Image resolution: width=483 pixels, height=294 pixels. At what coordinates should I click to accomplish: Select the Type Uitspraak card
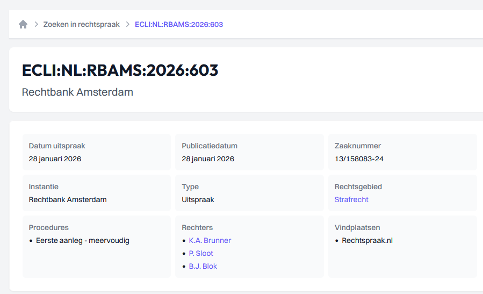coord(249,193)
